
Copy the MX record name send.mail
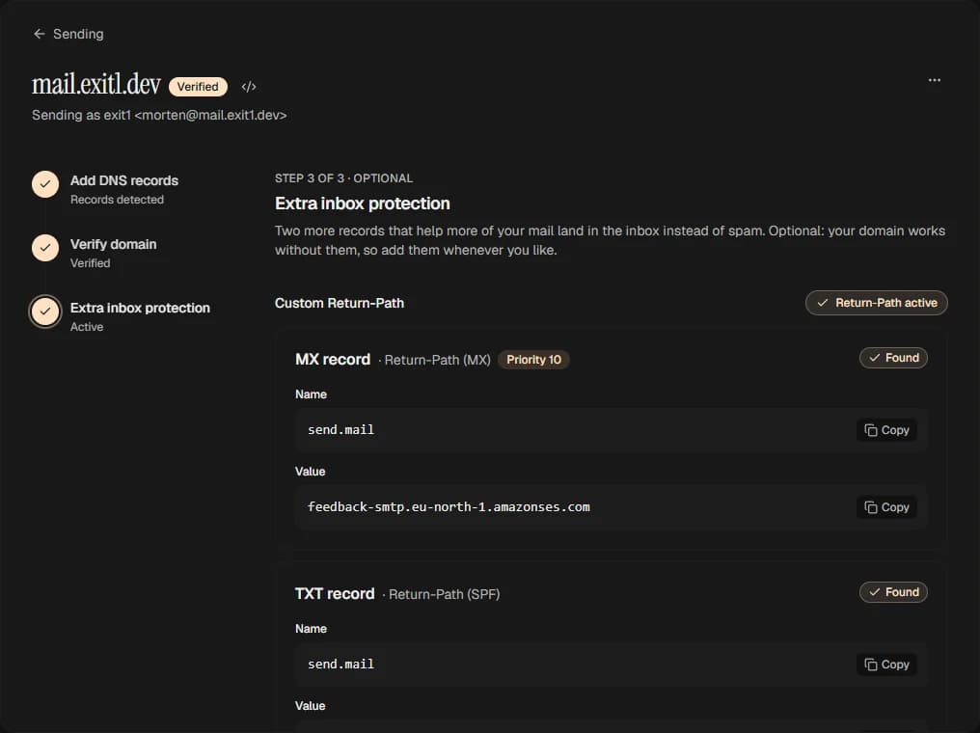(886, 430)
